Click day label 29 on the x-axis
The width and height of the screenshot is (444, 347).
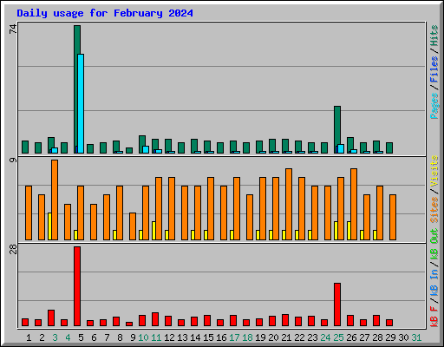tap(390, 337)
